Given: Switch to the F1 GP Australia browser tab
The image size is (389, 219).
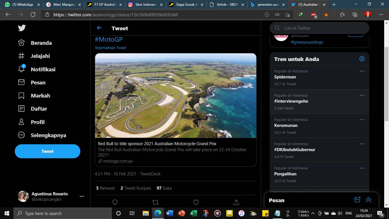Looking at the screenshot, I should (105, 5).
